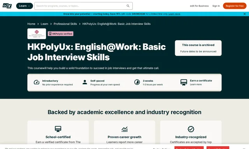Dismiss the promo banner with the X
The image size is (249, 149).
[x=245, y=14]
